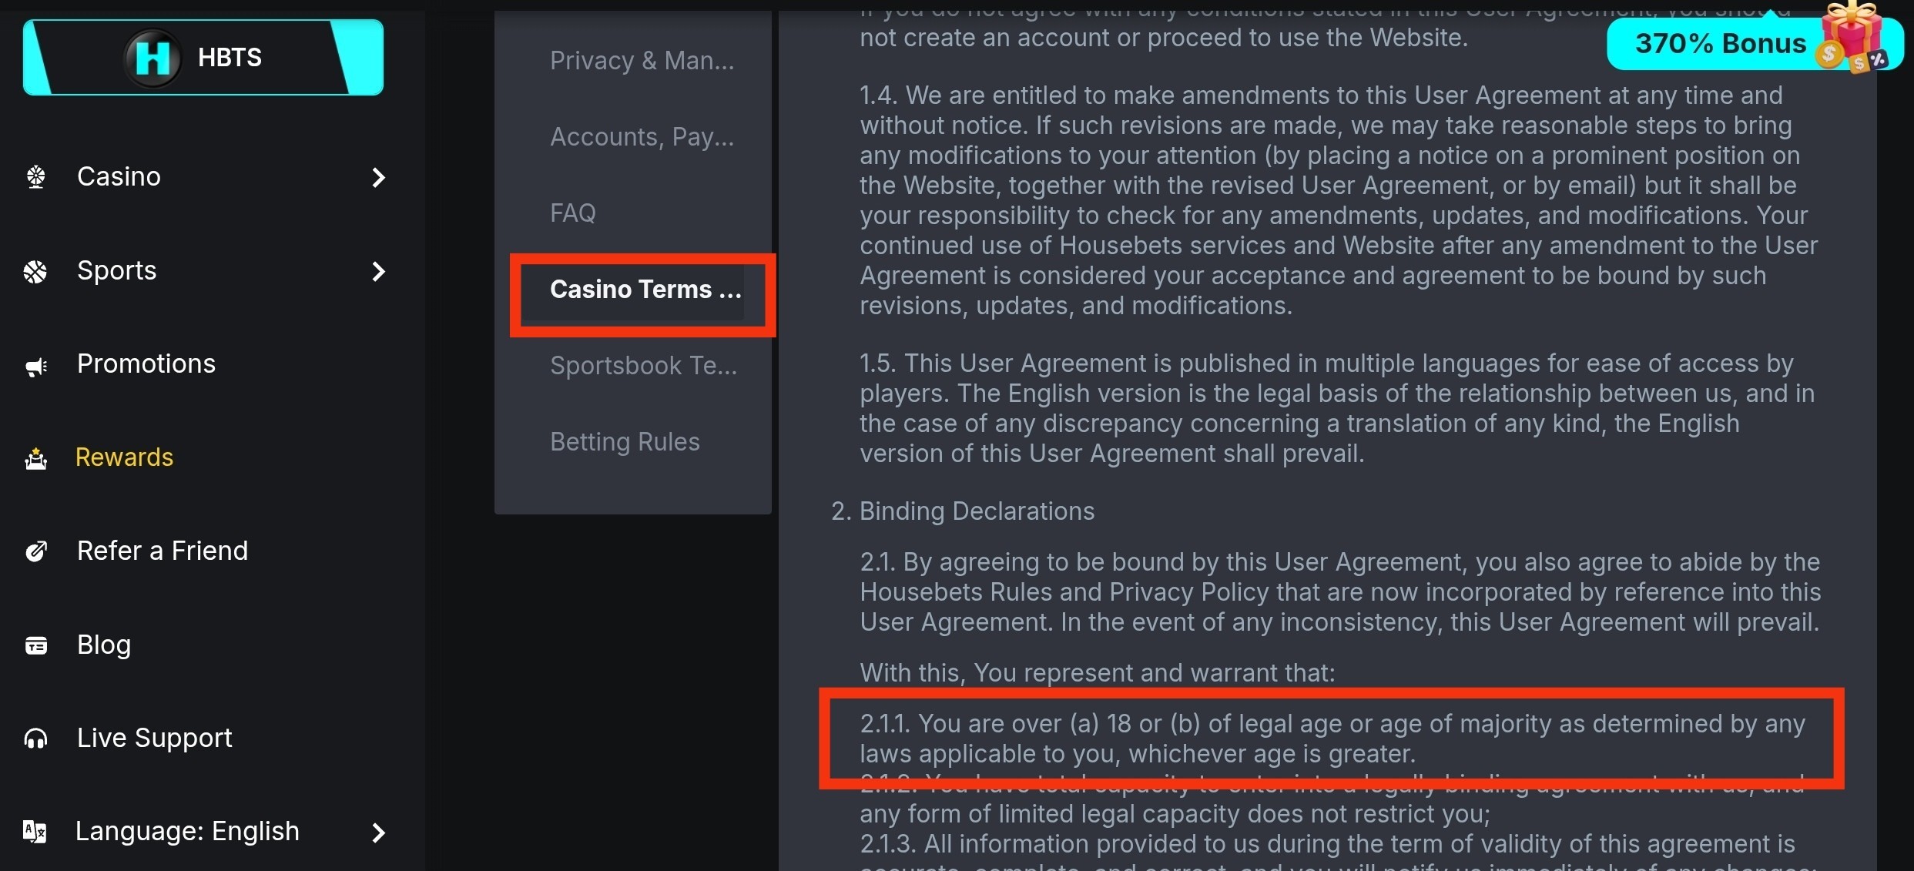Click the Blog card icon
The width and height of the screenshot is (1914, 871).
(x=35, y=645)
